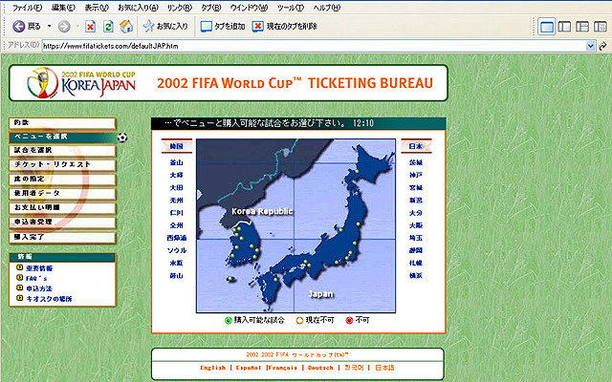Viewport: 612px width, 382px height.
Task: Click yellow bullet icon next to 重要情報
Action: (x=19, y=267)
